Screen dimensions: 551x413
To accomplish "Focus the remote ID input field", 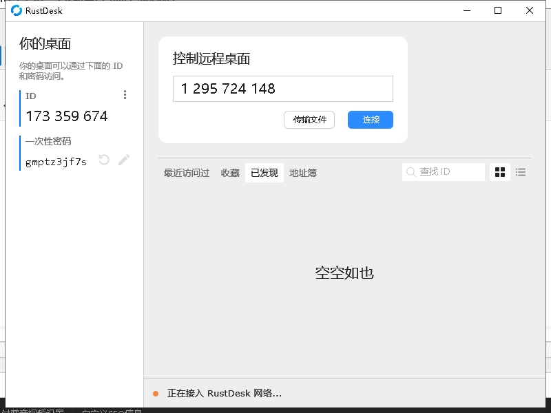I will (283, 89).
